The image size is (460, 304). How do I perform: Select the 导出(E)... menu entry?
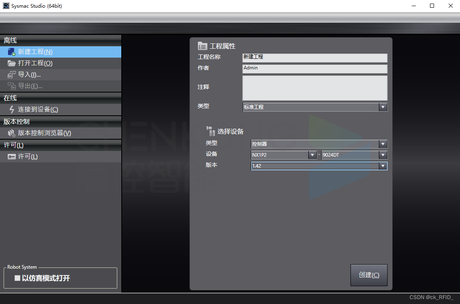[60, 86]
